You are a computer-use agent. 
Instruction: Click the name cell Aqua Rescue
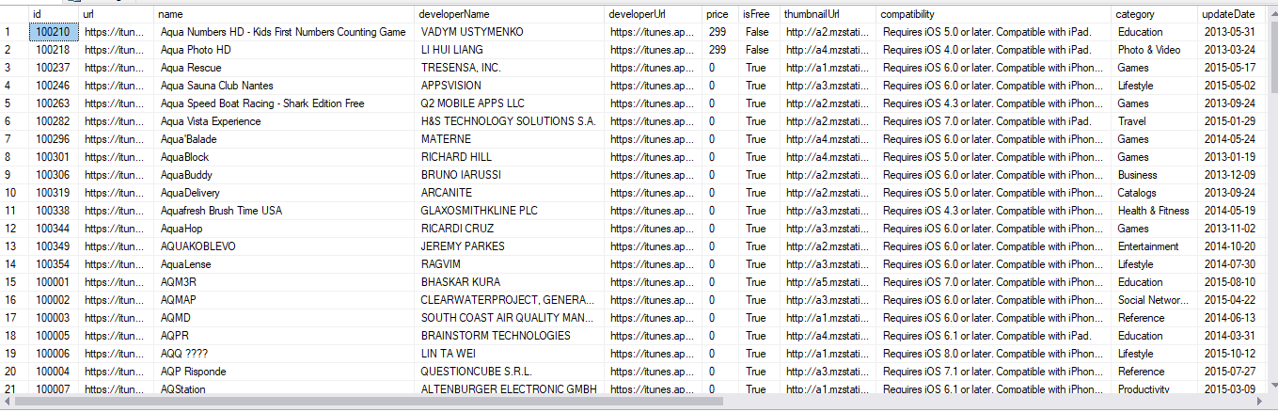(285, 68)
